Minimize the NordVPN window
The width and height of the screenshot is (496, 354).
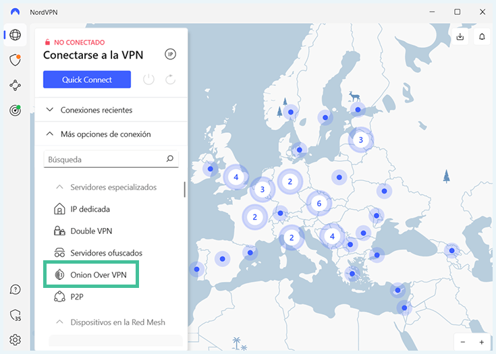[x=432, y=12]
